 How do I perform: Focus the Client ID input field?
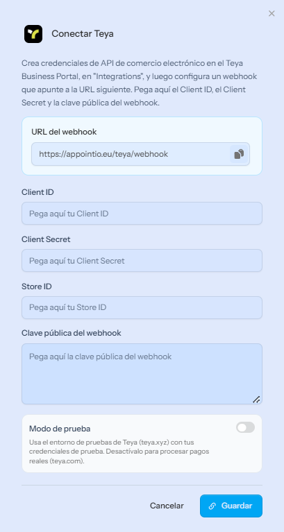coord(142,214)
